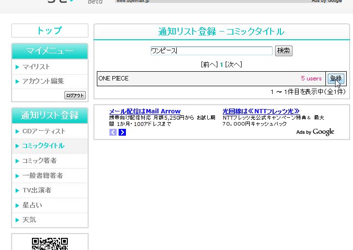Click the triangle bullet beside 天気
This screenshot has width=353, height=250.
[17, 220]
